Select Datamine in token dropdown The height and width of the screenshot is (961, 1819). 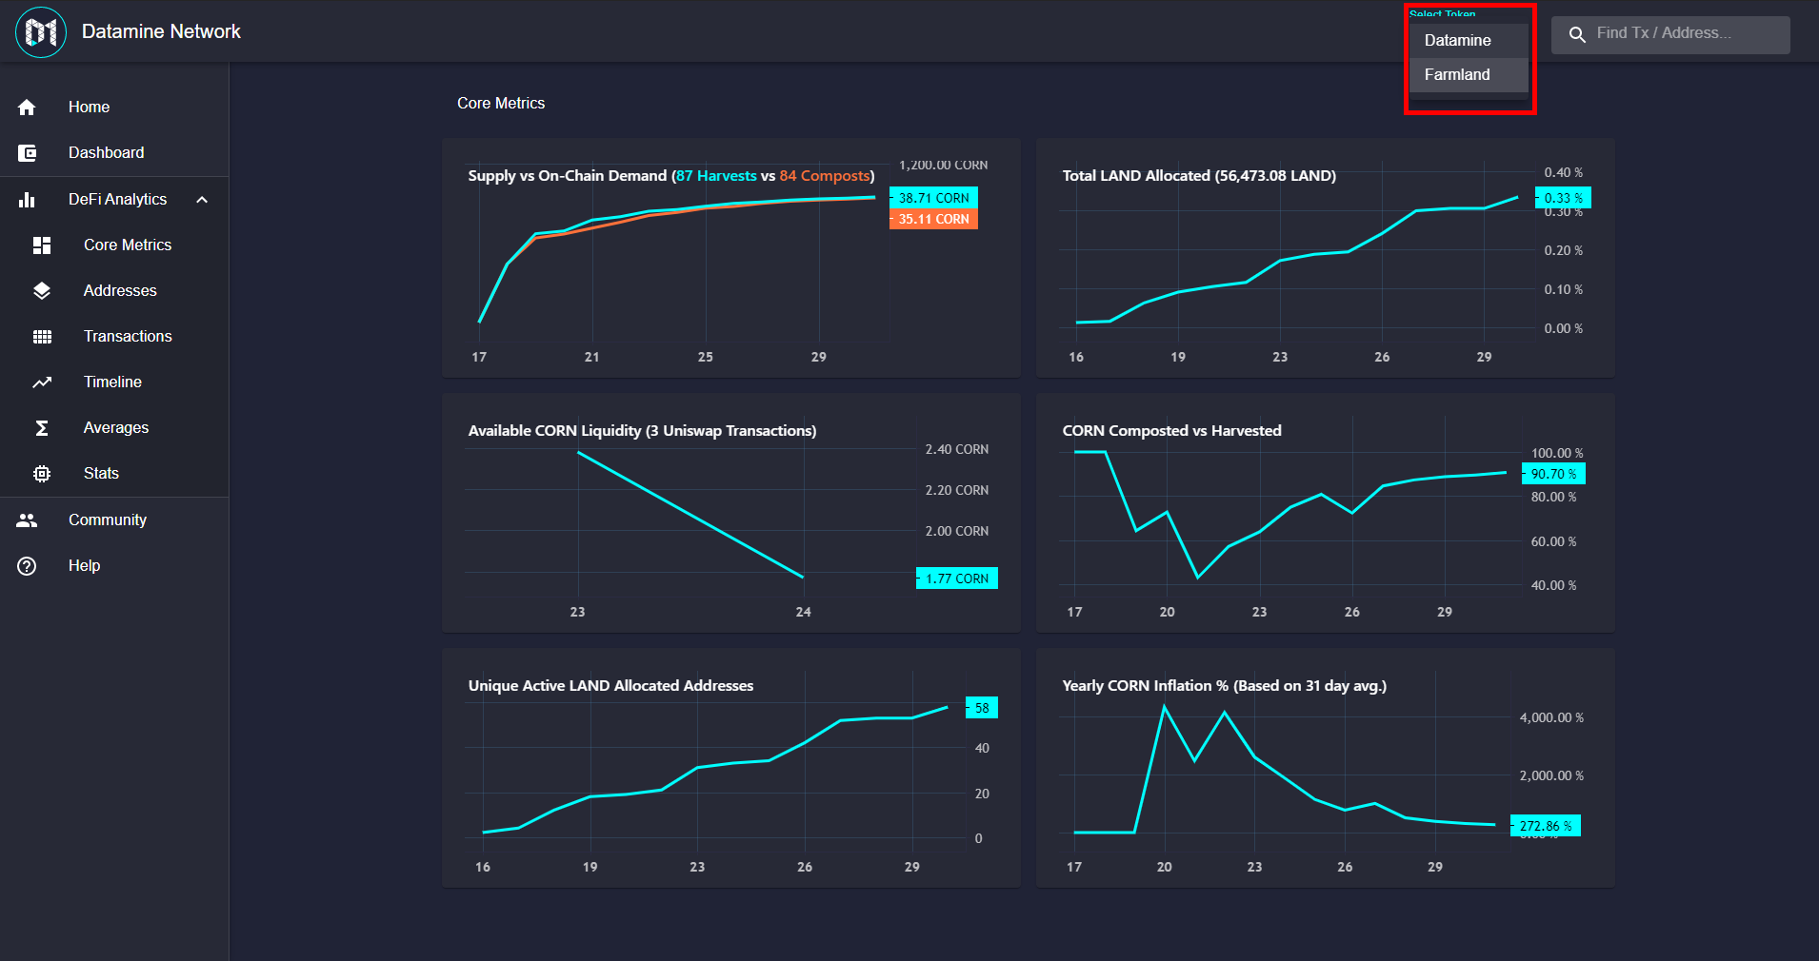1469,41
